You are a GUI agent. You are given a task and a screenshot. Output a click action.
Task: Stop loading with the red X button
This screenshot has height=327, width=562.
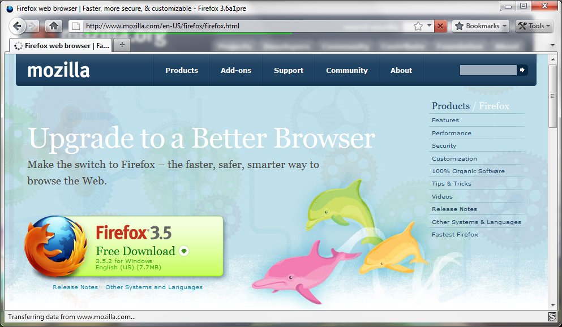[x=440, y=26]
